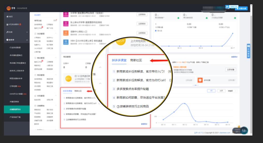Viewport: 263px width, 143px height.
Task: Click the chenniew.com footer link
Action: tap(225, 133)
